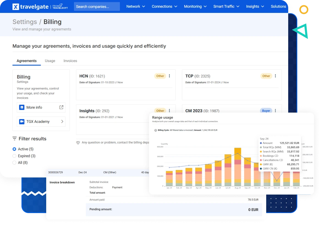Select the All (8) filter
The image size is (319, 240).
[x=14, y=163]
